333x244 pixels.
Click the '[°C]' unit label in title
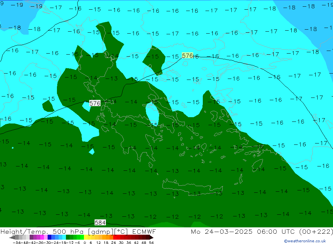121,231
